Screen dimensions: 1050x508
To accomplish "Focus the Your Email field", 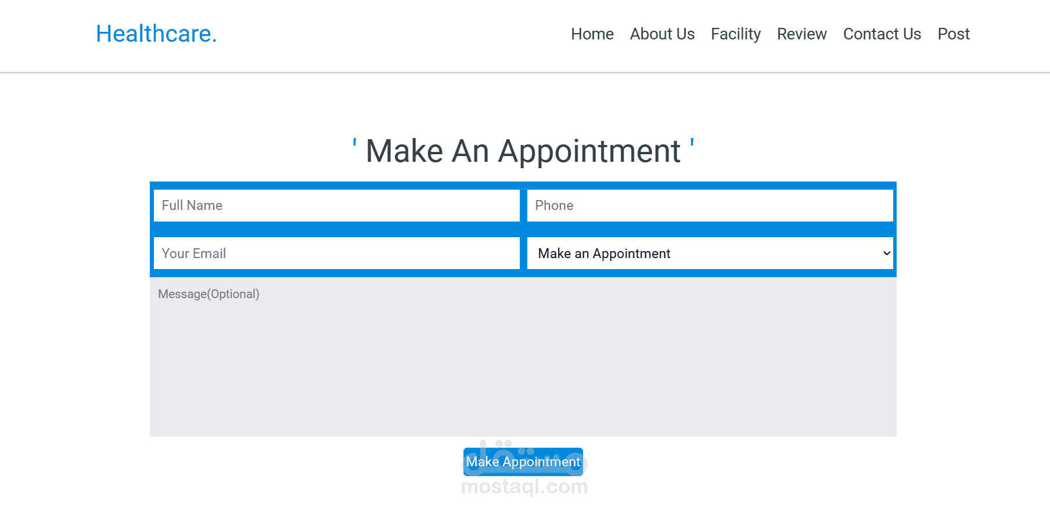I will click(x=336, y=253).
